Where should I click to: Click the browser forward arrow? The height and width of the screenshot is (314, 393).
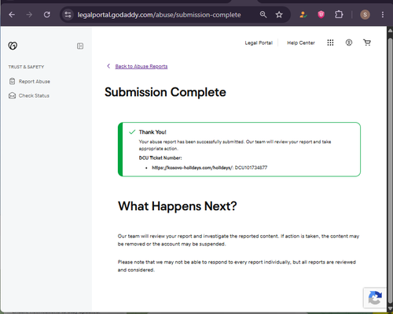coord(29,15)
